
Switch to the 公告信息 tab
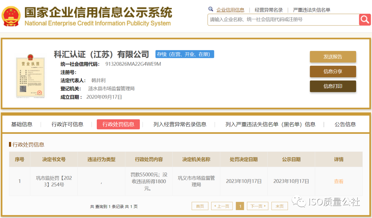[x=345, y=124]
